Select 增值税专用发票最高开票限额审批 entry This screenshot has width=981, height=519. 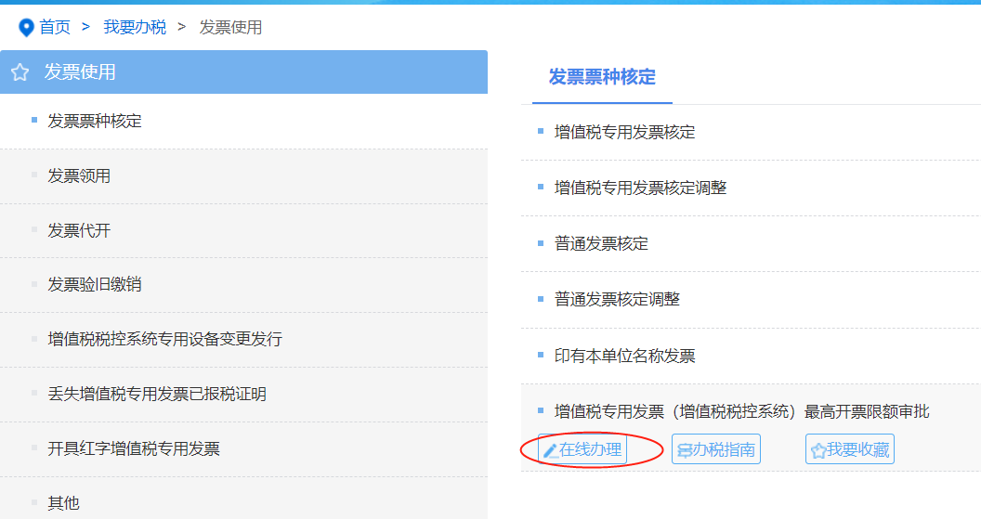click(741, 411)
